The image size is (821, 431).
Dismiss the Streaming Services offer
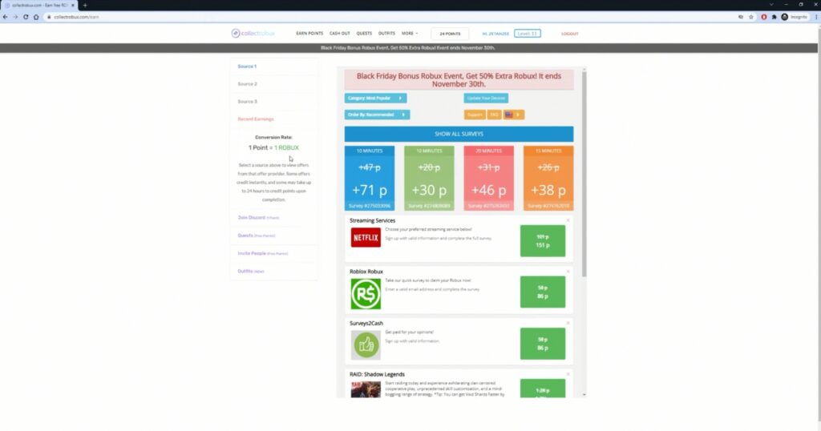click(x=568, y=220)
